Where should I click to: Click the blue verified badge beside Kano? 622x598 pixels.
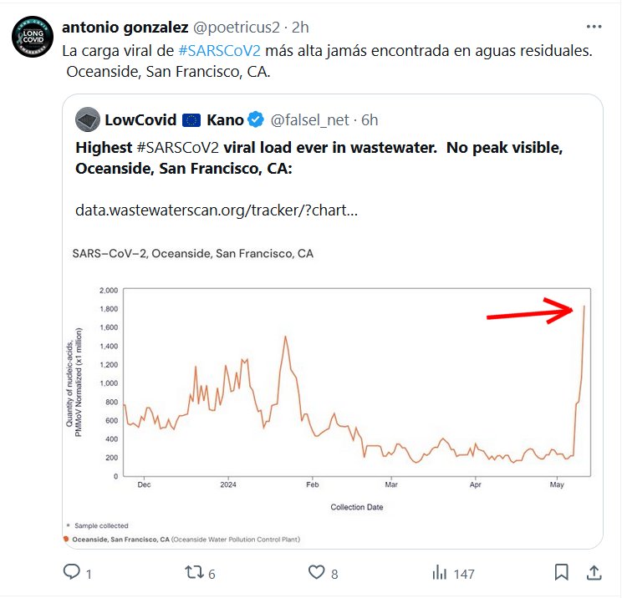point(256,119)
